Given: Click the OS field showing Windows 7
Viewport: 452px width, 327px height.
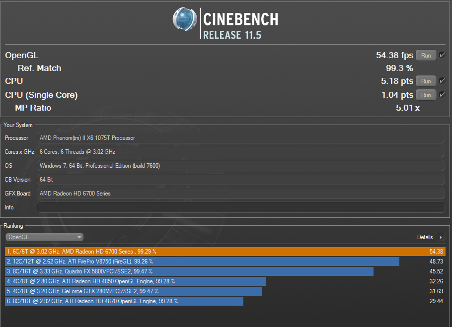Looking at the screenshot, I should 241,166.
